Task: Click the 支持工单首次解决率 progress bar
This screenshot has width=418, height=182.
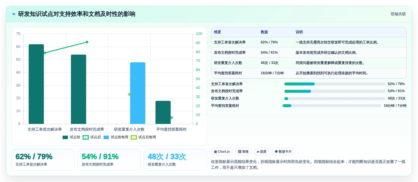Action: tap(335, 84)
